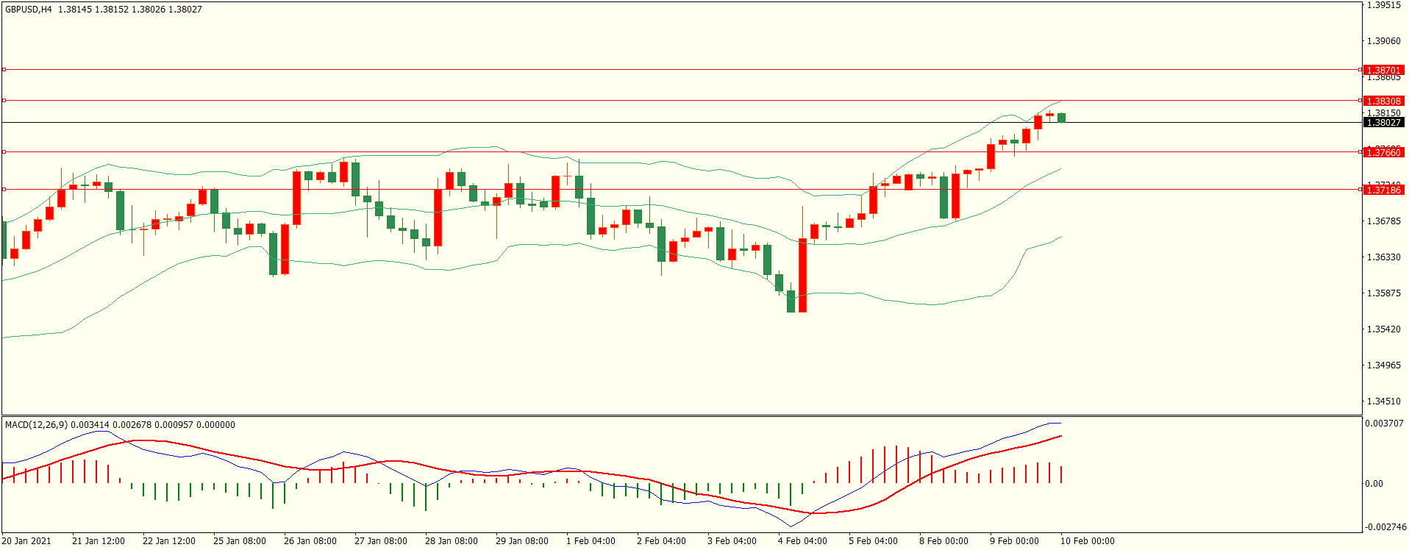Click the 1.37660 red price label

(1383, 152)
